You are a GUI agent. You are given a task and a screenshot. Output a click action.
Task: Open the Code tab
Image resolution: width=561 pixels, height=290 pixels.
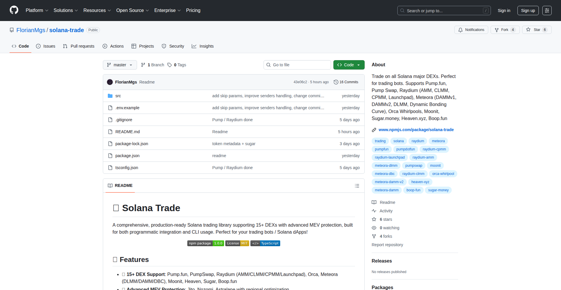(x=20, y=46)
